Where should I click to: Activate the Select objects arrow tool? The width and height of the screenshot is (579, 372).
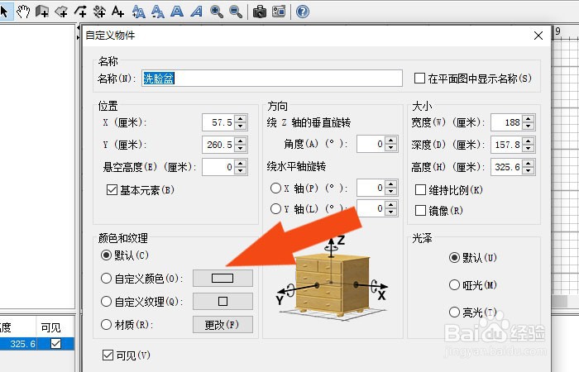4,12
